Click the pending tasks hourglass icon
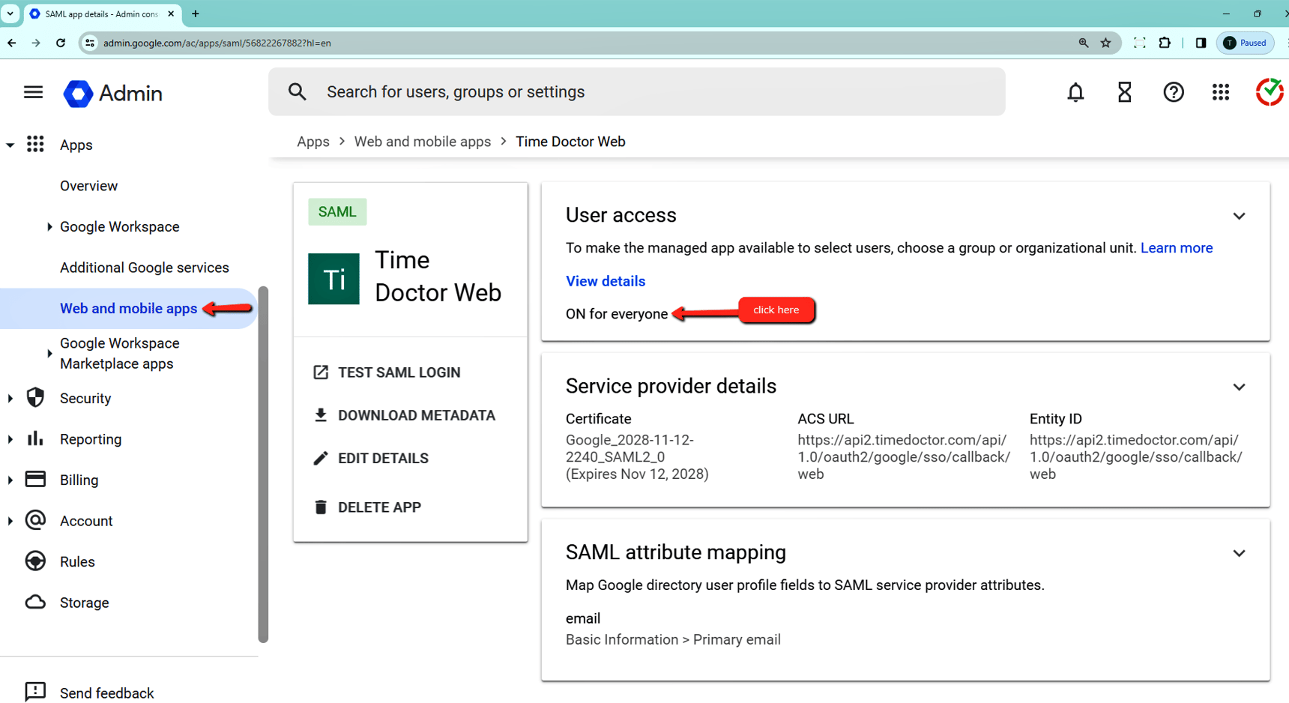The width and height of the screenshot is (1289, 703). click(x=1124, y=91)
